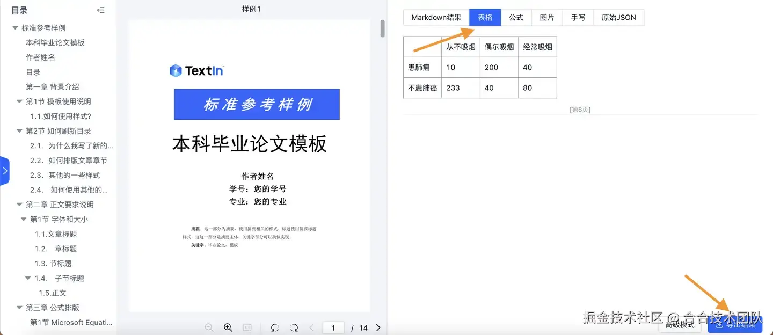Screen dimensions: 773x335
Task: Click the fit-to-width page icon
Action: tap(247, 327)
